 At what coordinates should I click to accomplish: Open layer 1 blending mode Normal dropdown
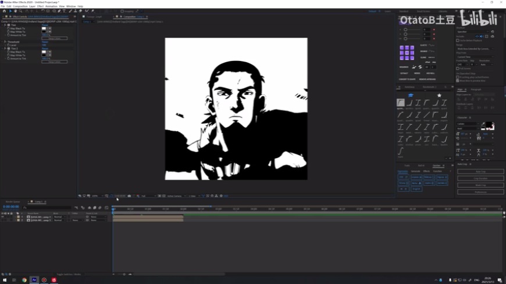click(59, 217)
